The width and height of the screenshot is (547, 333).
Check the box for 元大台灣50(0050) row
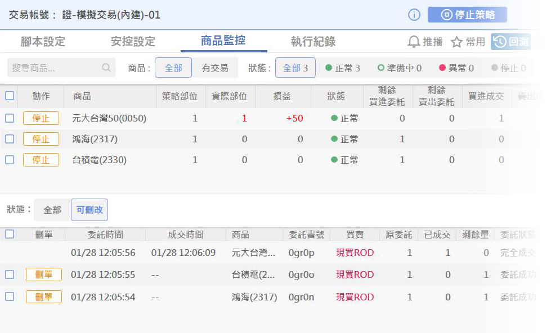[10, 118]
